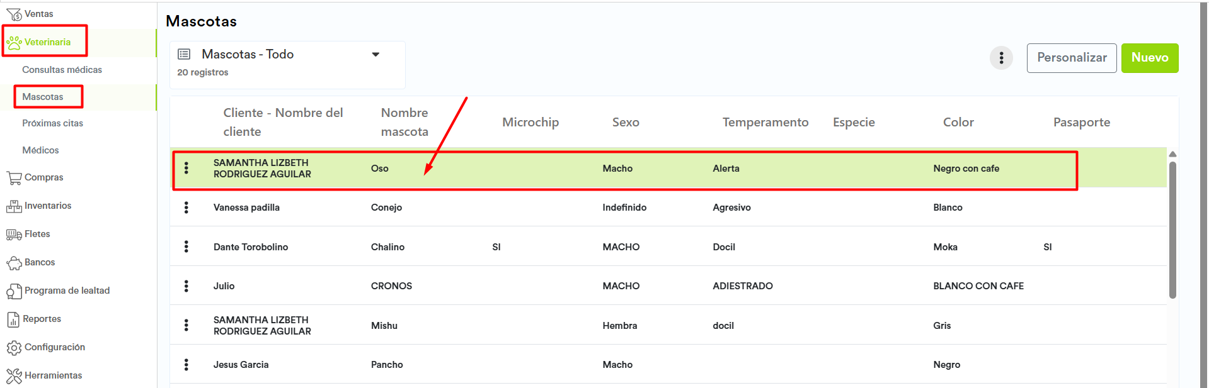Open row options for pet Conejo
The width and height of the screenshot is (1209, 388).
click(x=186, y=208)
